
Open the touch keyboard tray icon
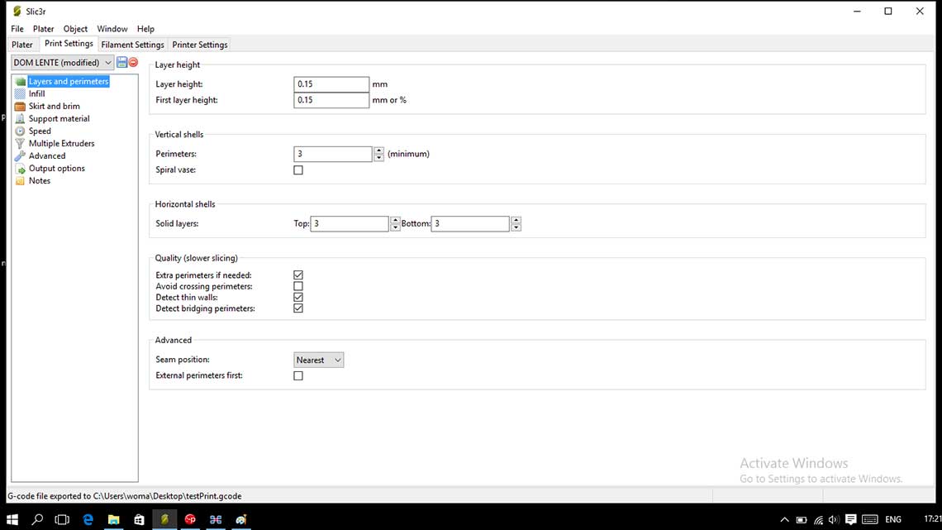pos(870,520)
